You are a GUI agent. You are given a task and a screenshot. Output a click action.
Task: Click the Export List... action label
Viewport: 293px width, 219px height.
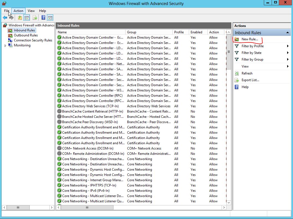250,80
